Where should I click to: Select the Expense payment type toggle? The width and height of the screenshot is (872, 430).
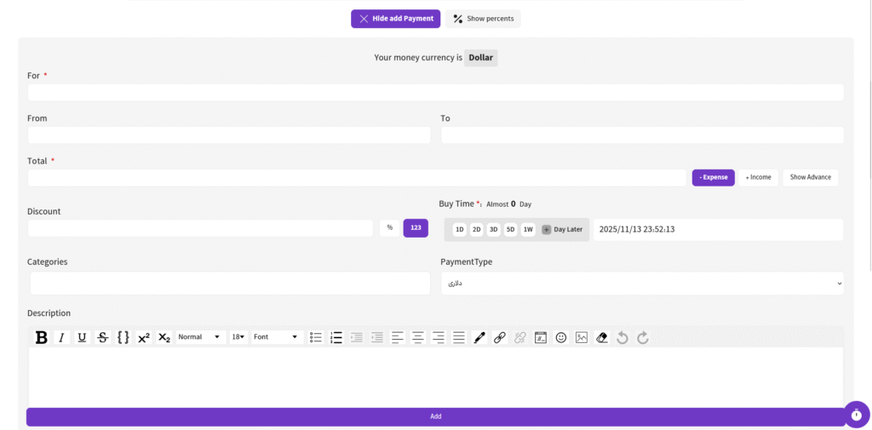tap(713, 177)
